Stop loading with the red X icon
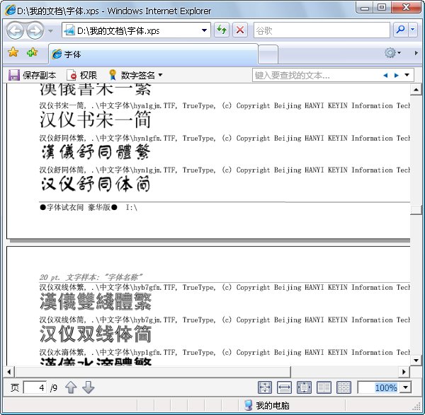Viewport: 425px width, 415px height. [x=240, y=30]
